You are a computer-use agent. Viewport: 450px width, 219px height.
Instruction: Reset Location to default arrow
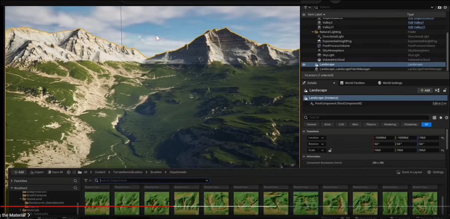coord(443,138)
